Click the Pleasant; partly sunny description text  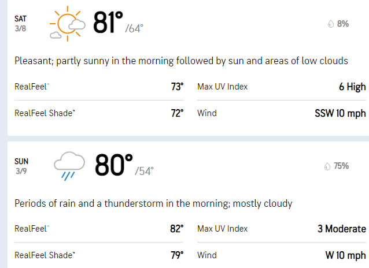(x=181, y=61)
